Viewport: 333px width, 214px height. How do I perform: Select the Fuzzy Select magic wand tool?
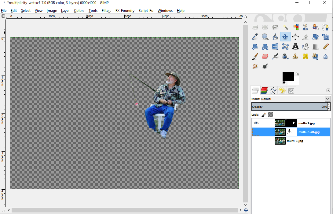[x=285, y=27]
